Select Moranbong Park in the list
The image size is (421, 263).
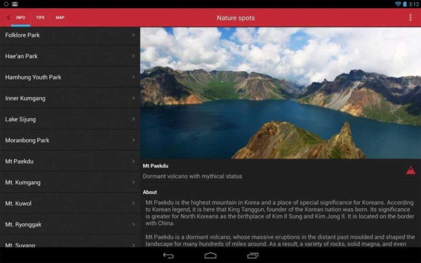[70, 140]
